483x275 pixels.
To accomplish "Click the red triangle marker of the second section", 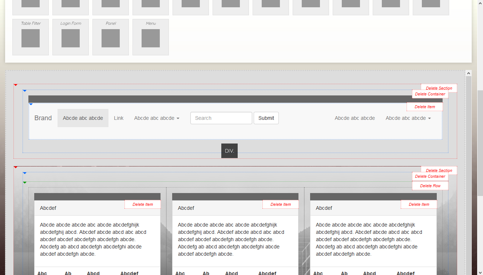I will (x=16, y=167).
